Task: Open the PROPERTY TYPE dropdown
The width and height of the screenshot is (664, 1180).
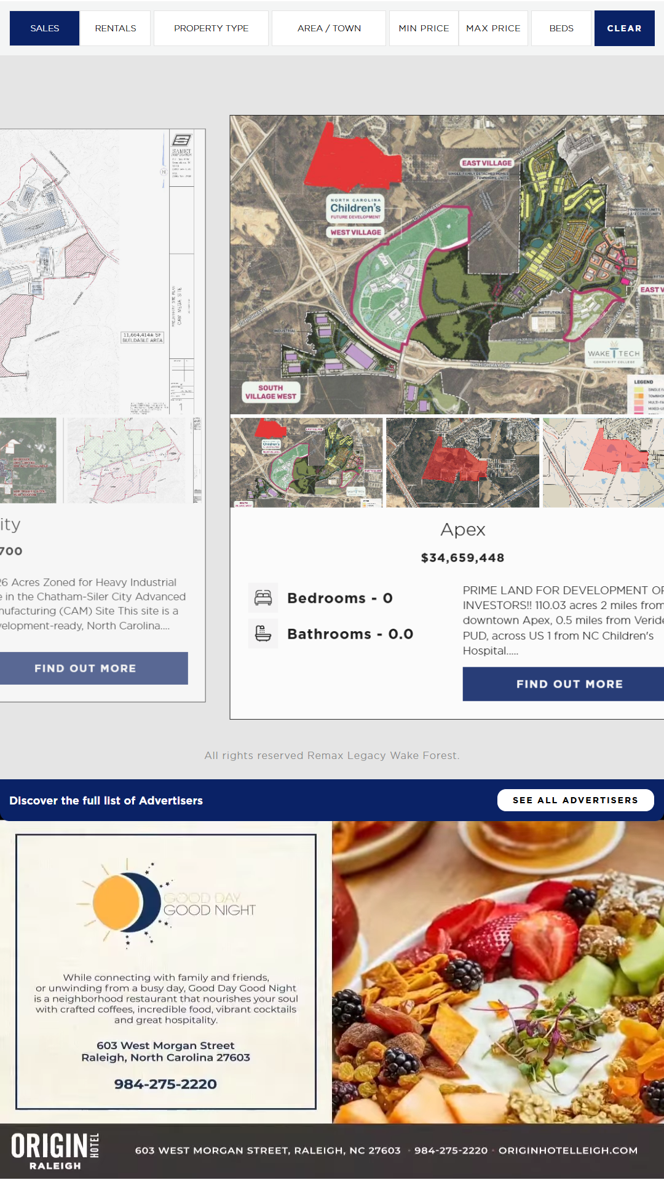Action: (x=211, y=28)
